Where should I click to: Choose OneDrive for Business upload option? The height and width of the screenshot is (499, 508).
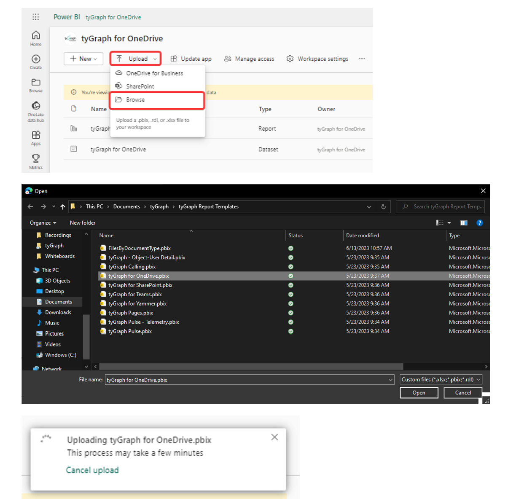pos(158,73)
